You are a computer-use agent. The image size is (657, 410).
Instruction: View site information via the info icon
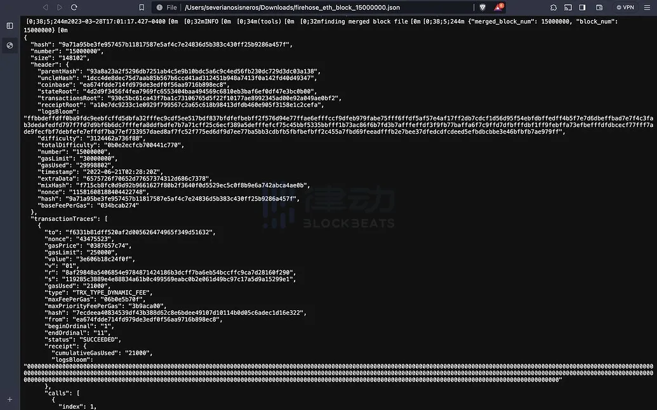[x=159, y=7]
